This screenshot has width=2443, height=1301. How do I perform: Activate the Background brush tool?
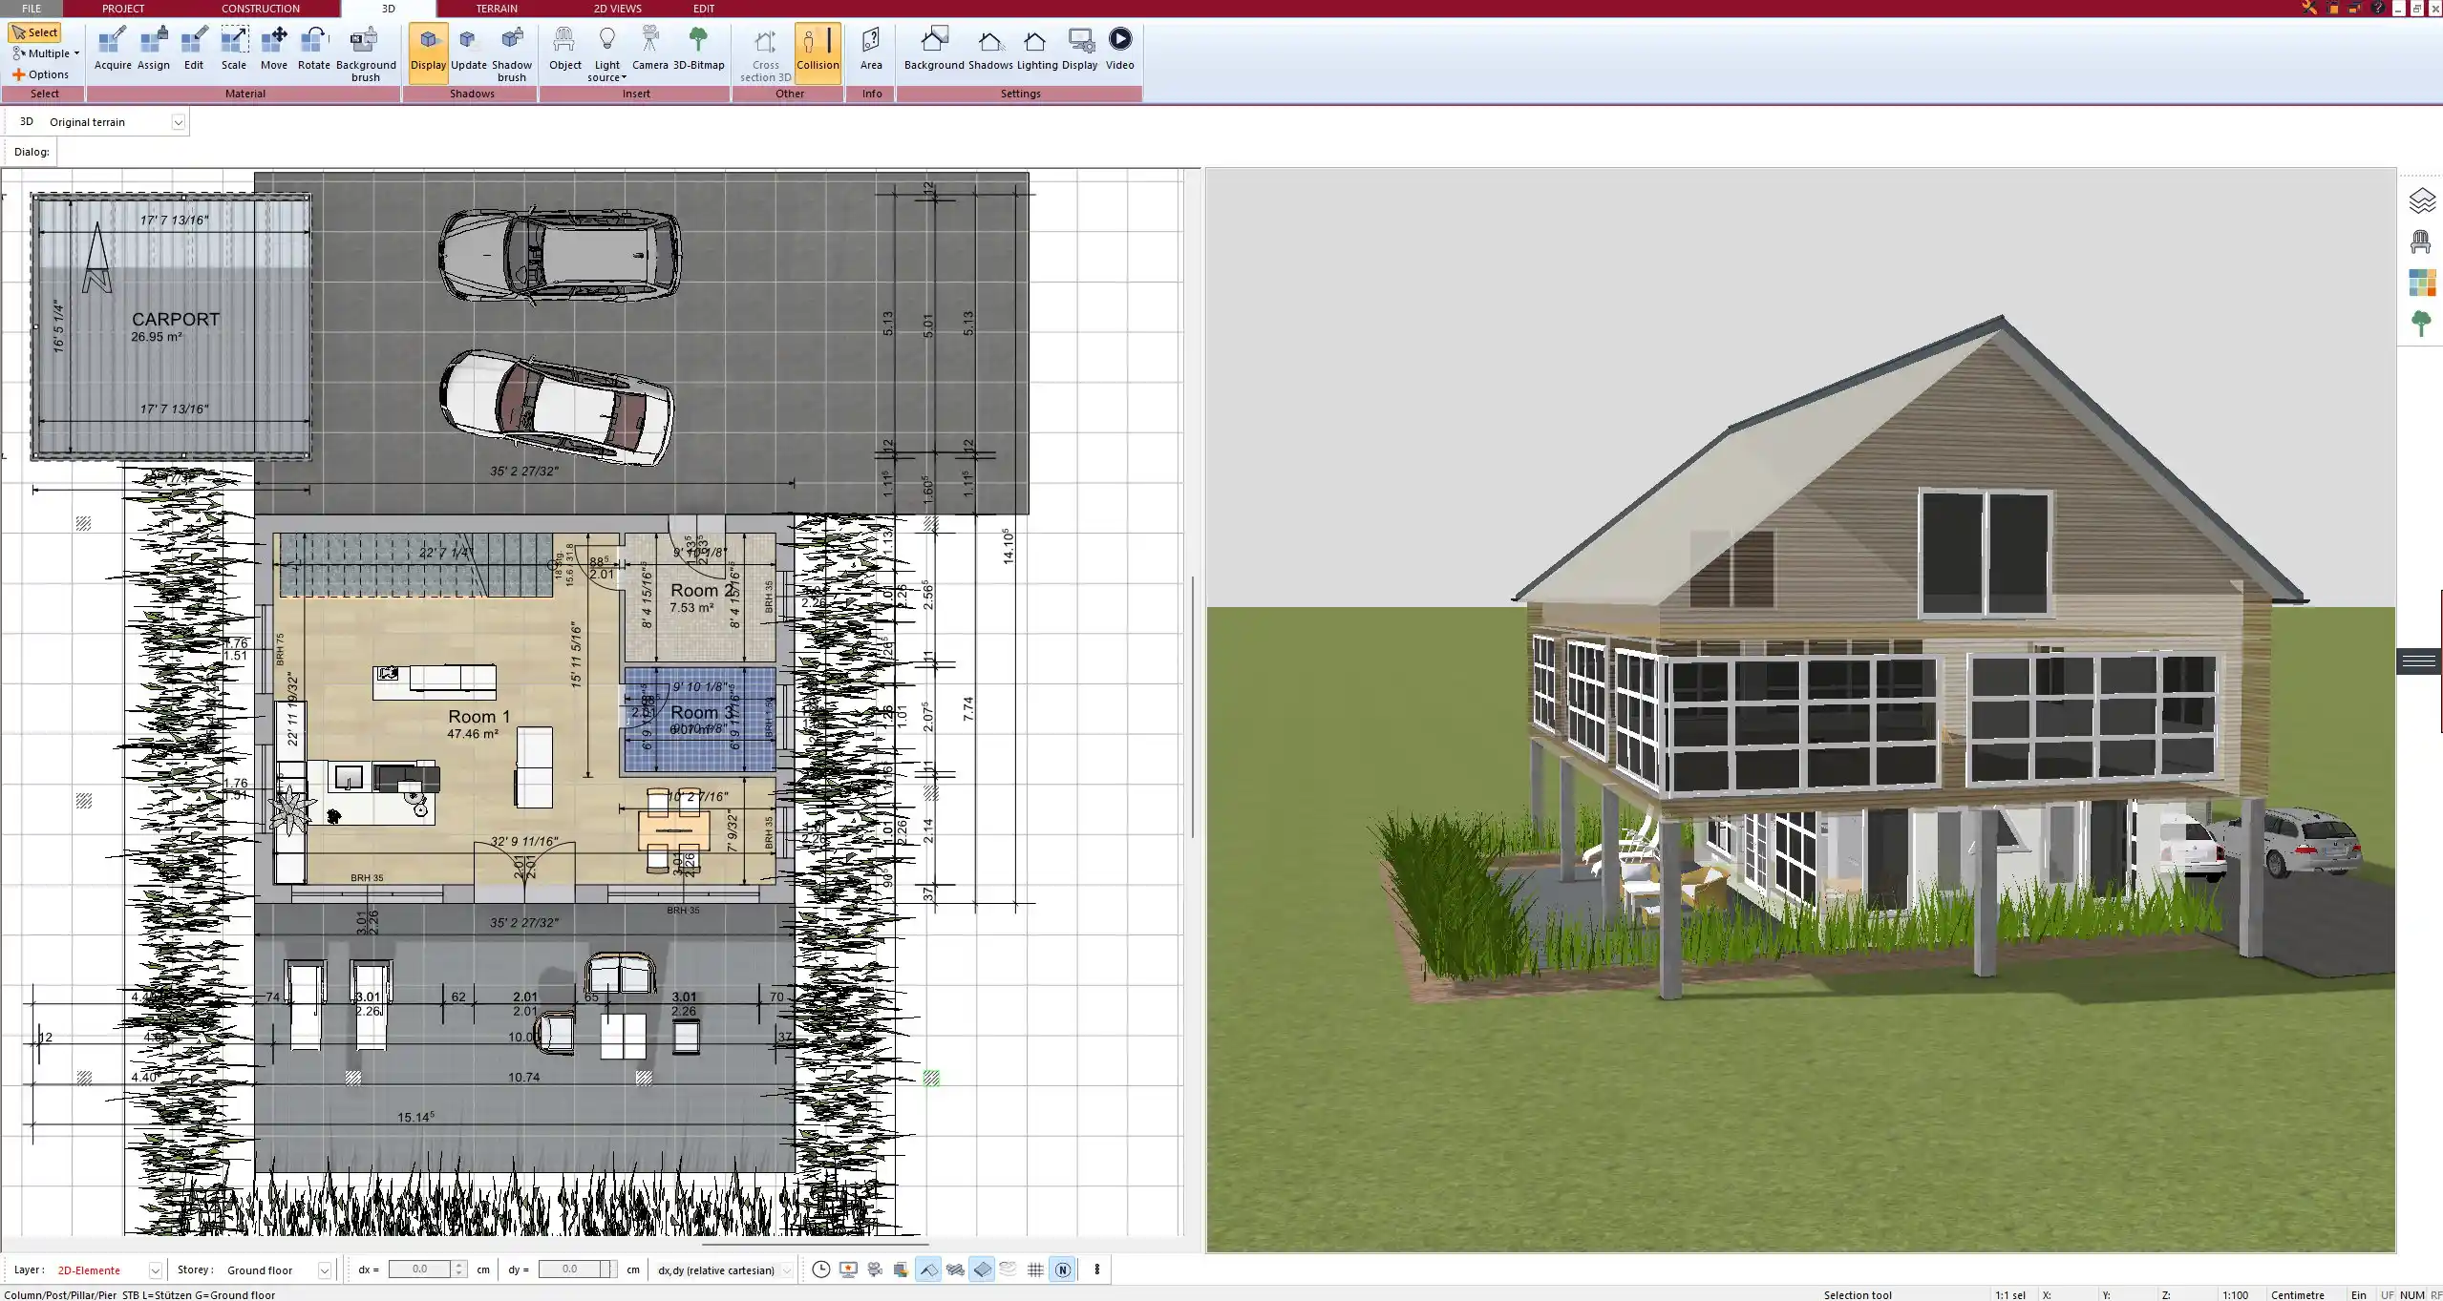click(366, 54)
